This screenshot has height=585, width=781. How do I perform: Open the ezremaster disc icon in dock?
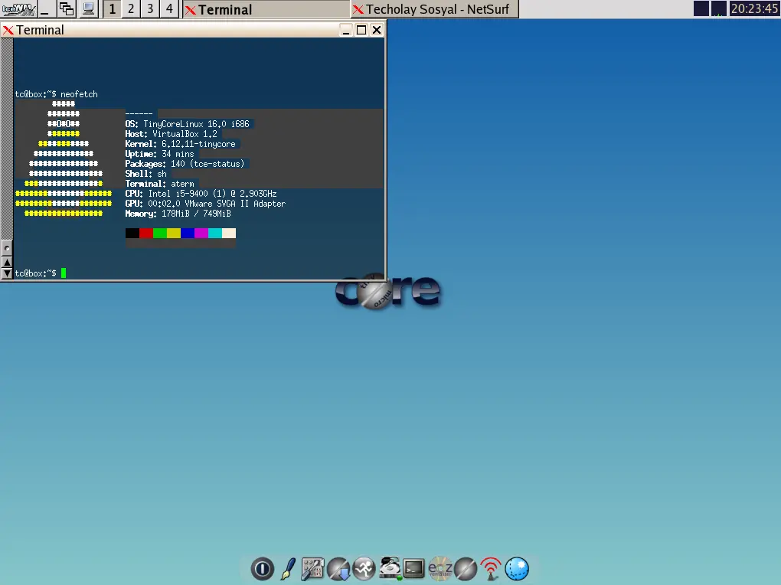click(x=440, y=569)
